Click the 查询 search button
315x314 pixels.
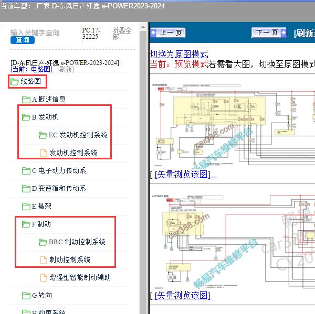[23, 40]
